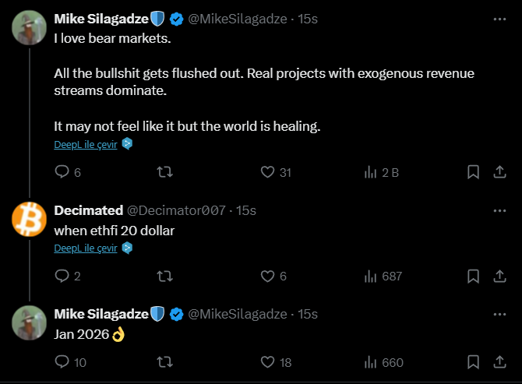This screenshot has width=522, height=384.
Task: Open more options on Decimated's tweet
Action: [499, 210]
